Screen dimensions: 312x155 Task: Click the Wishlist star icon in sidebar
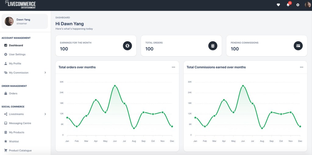[x=6, y=142]
